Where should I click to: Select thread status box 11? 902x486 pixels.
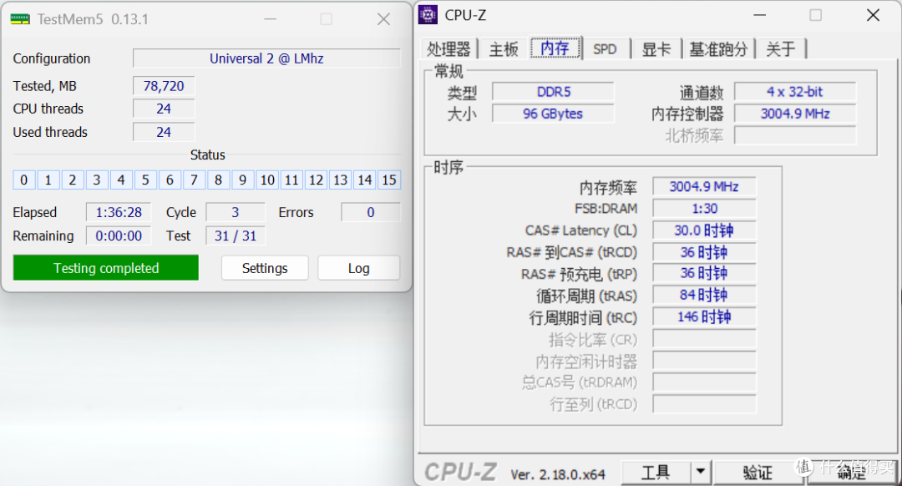(291, 180)
